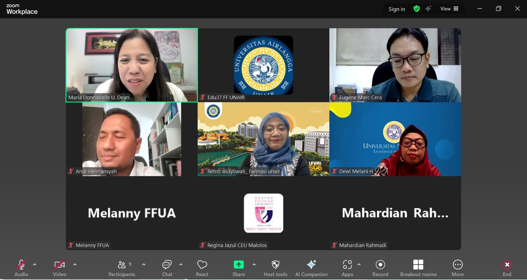Start camera with the Video button
Screen dimensions: 527x280
60,268
